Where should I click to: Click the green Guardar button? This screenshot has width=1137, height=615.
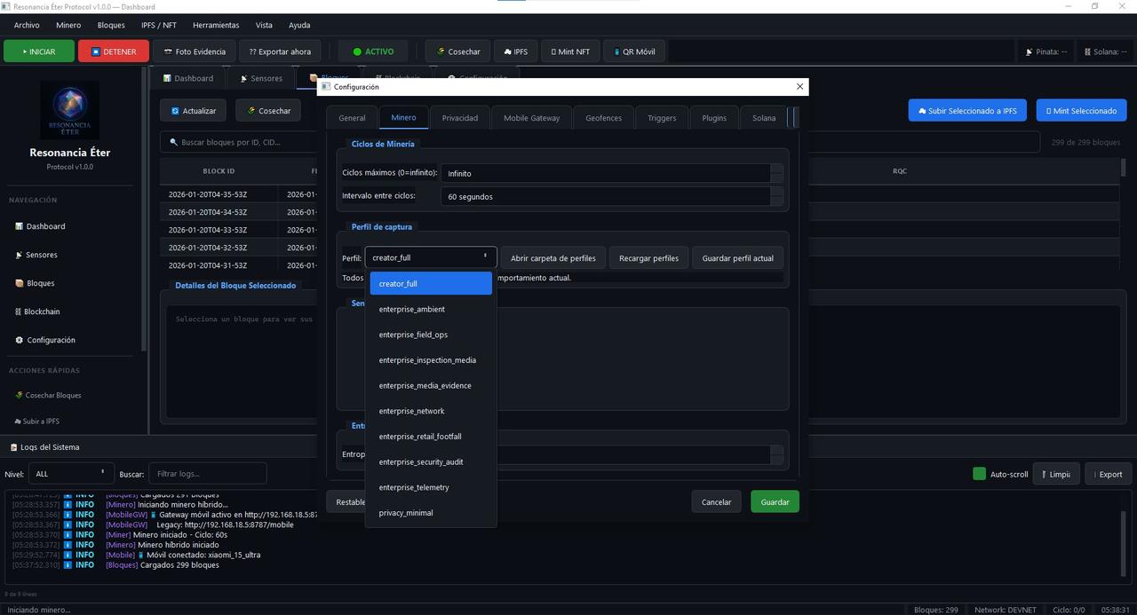(x=775, y=501)
